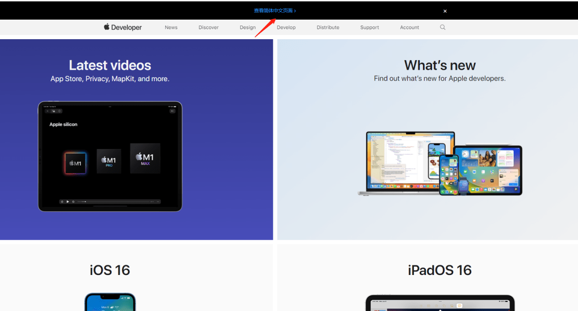578x311 pixels.
Task: Click the M1 Max chip image
Action: point(145,158)
